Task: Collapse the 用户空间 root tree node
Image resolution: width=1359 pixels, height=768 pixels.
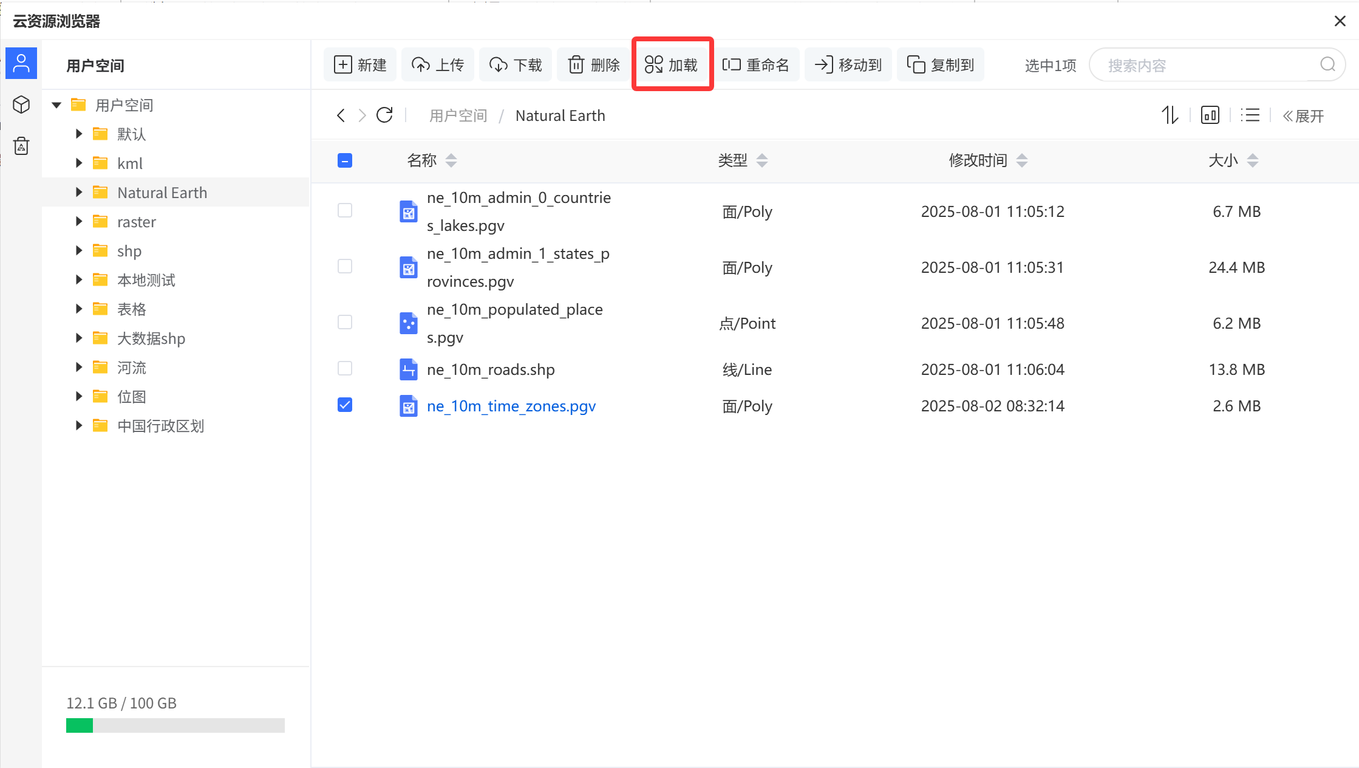Action: coord(56,105)
